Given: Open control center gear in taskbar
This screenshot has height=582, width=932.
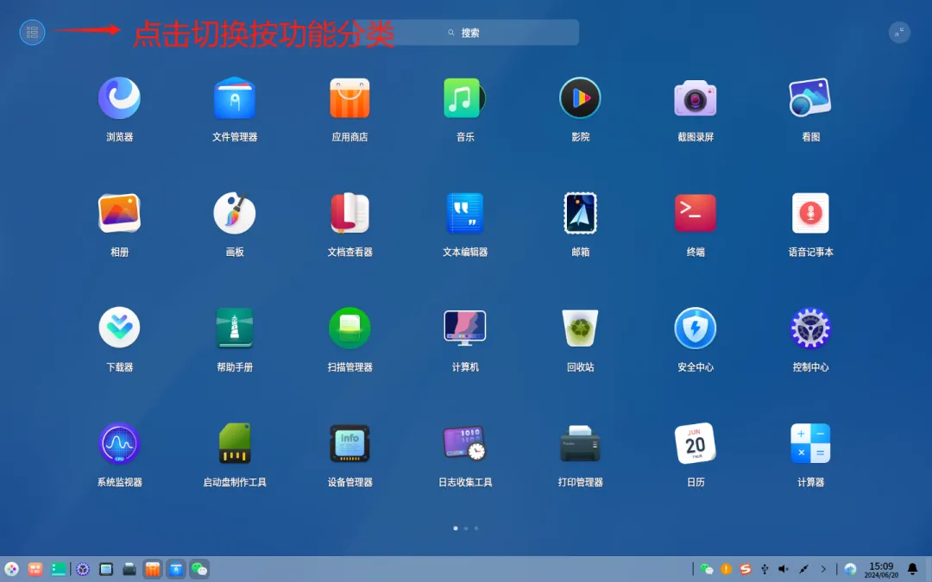Looking at the screenshot, I should point(83,570).
